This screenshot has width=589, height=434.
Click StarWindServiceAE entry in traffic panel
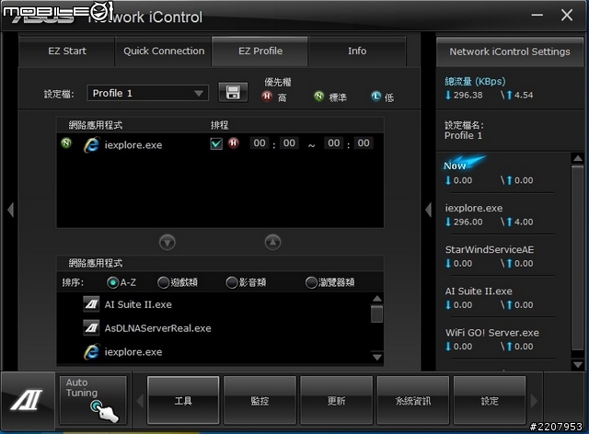(x=490, y=249)
